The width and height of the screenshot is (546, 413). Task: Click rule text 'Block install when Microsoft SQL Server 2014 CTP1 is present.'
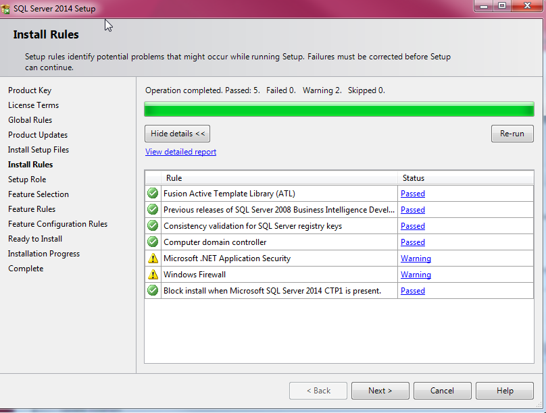click(272, 291)
